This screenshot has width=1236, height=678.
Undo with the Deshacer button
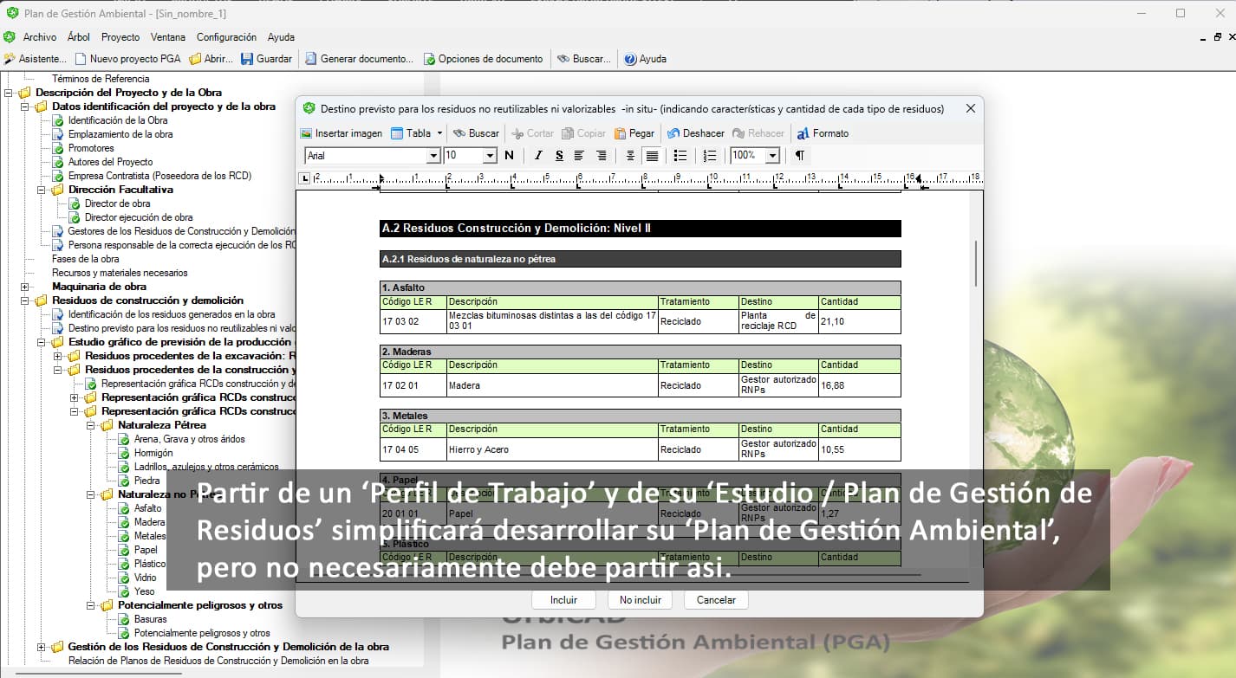pos(695,133)
